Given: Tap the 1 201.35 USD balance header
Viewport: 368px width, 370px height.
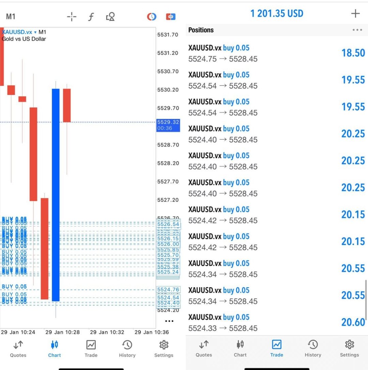Looking at the screenshot, I should pos(277,13).
